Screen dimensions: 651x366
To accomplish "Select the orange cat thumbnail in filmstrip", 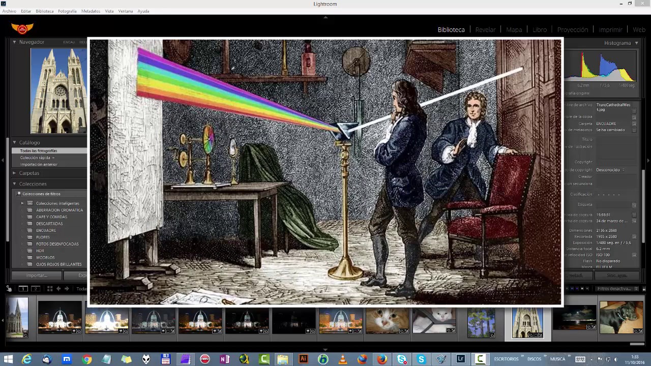I will coord(388,321).
